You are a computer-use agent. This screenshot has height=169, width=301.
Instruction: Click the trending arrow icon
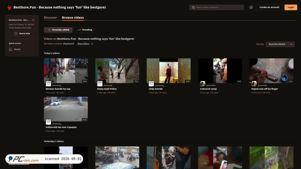[79, 30]
